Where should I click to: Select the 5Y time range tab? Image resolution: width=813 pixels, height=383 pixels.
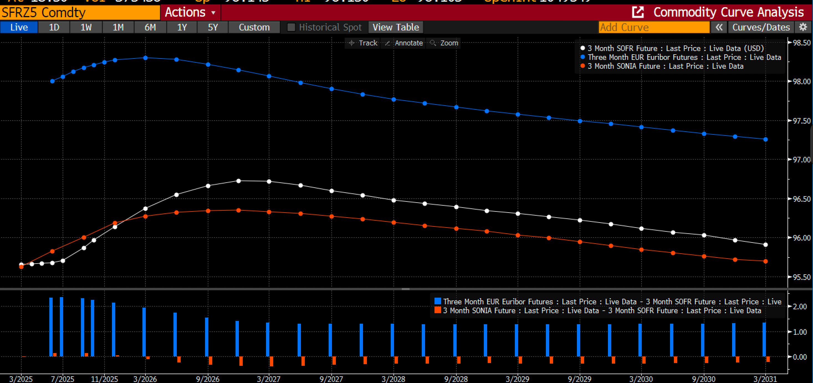click(213, 27)
